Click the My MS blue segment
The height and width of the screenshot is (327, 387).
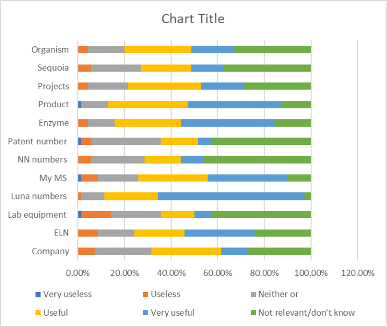248,178
